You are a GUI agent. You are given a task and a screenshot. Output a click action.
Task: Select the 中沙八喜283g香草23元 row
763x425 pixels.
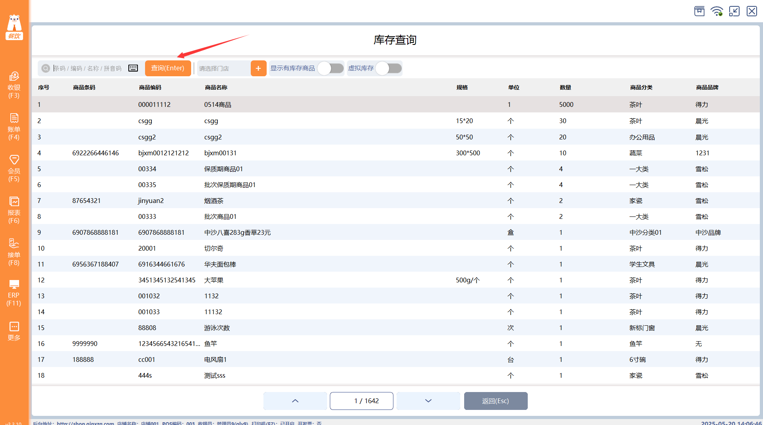[396, 232]
